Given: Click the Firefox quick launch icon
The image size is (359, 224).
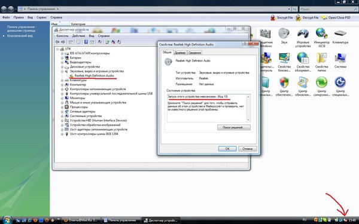Looking at the screenshot, I should coord(35,220).
